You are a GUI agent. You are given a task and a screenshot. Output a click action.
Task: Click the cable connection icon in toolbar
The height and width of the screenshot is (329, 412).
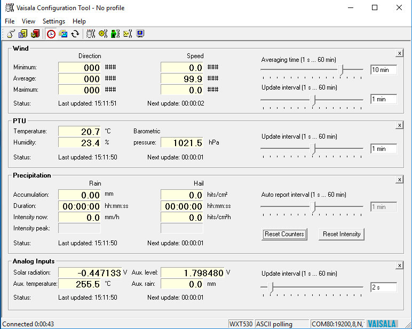(x=11, y=34)
